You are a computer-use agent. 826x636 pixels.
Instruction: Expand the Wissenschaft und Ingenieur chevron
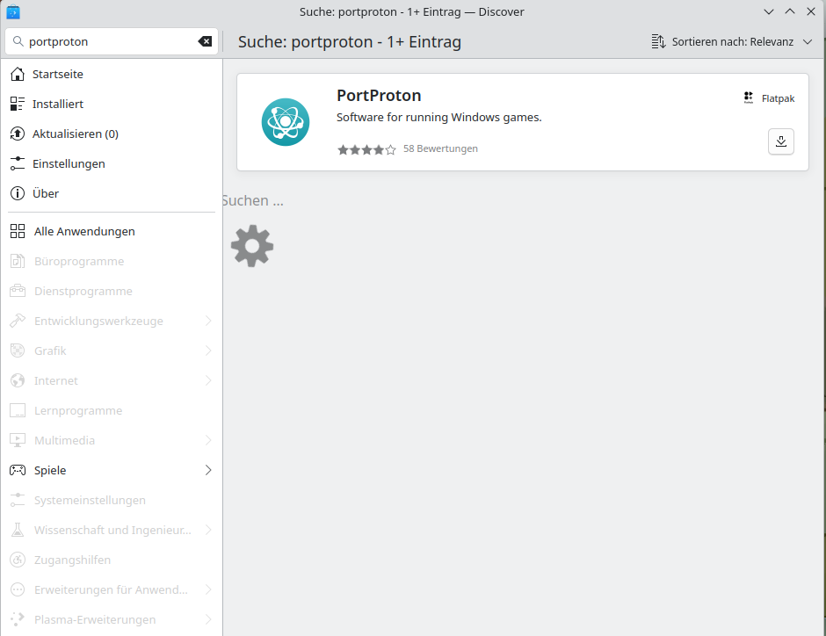(208, 530)
